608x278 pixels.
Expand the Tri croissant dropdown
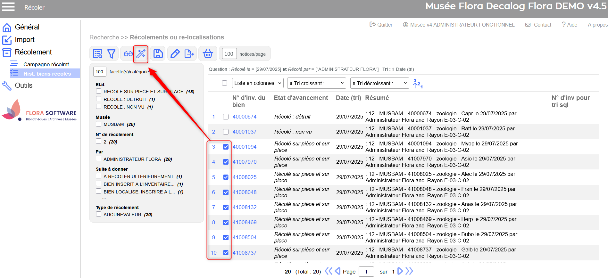point(316,83)
